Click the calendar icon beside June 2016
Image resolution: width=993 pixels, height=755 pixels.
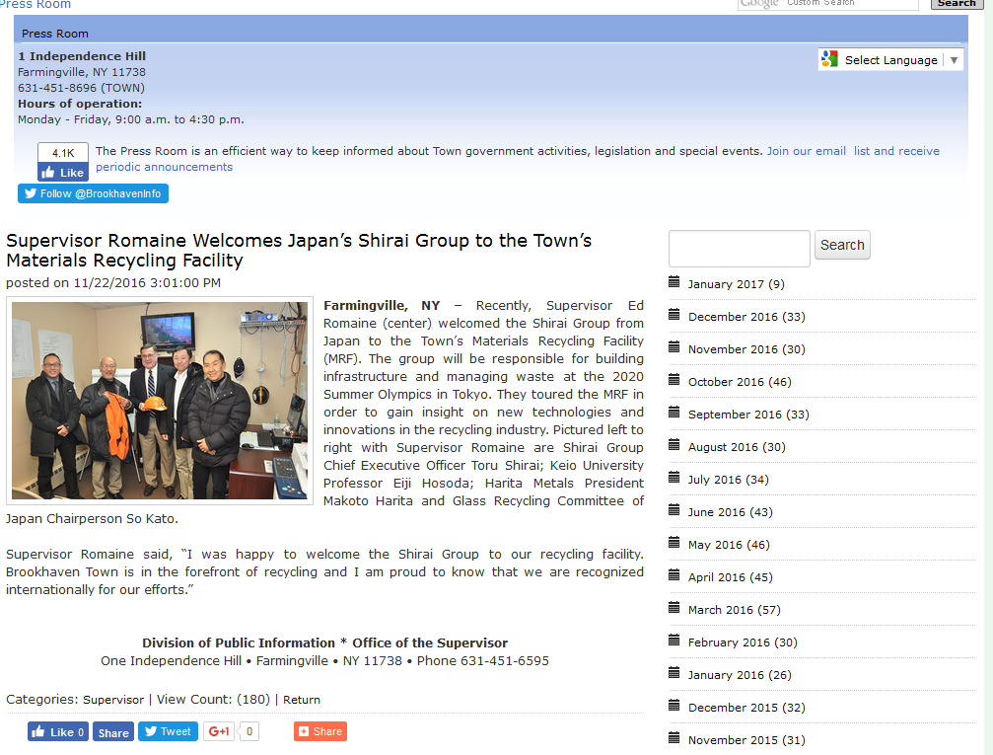pyautogui.click(x=674, y=510)
